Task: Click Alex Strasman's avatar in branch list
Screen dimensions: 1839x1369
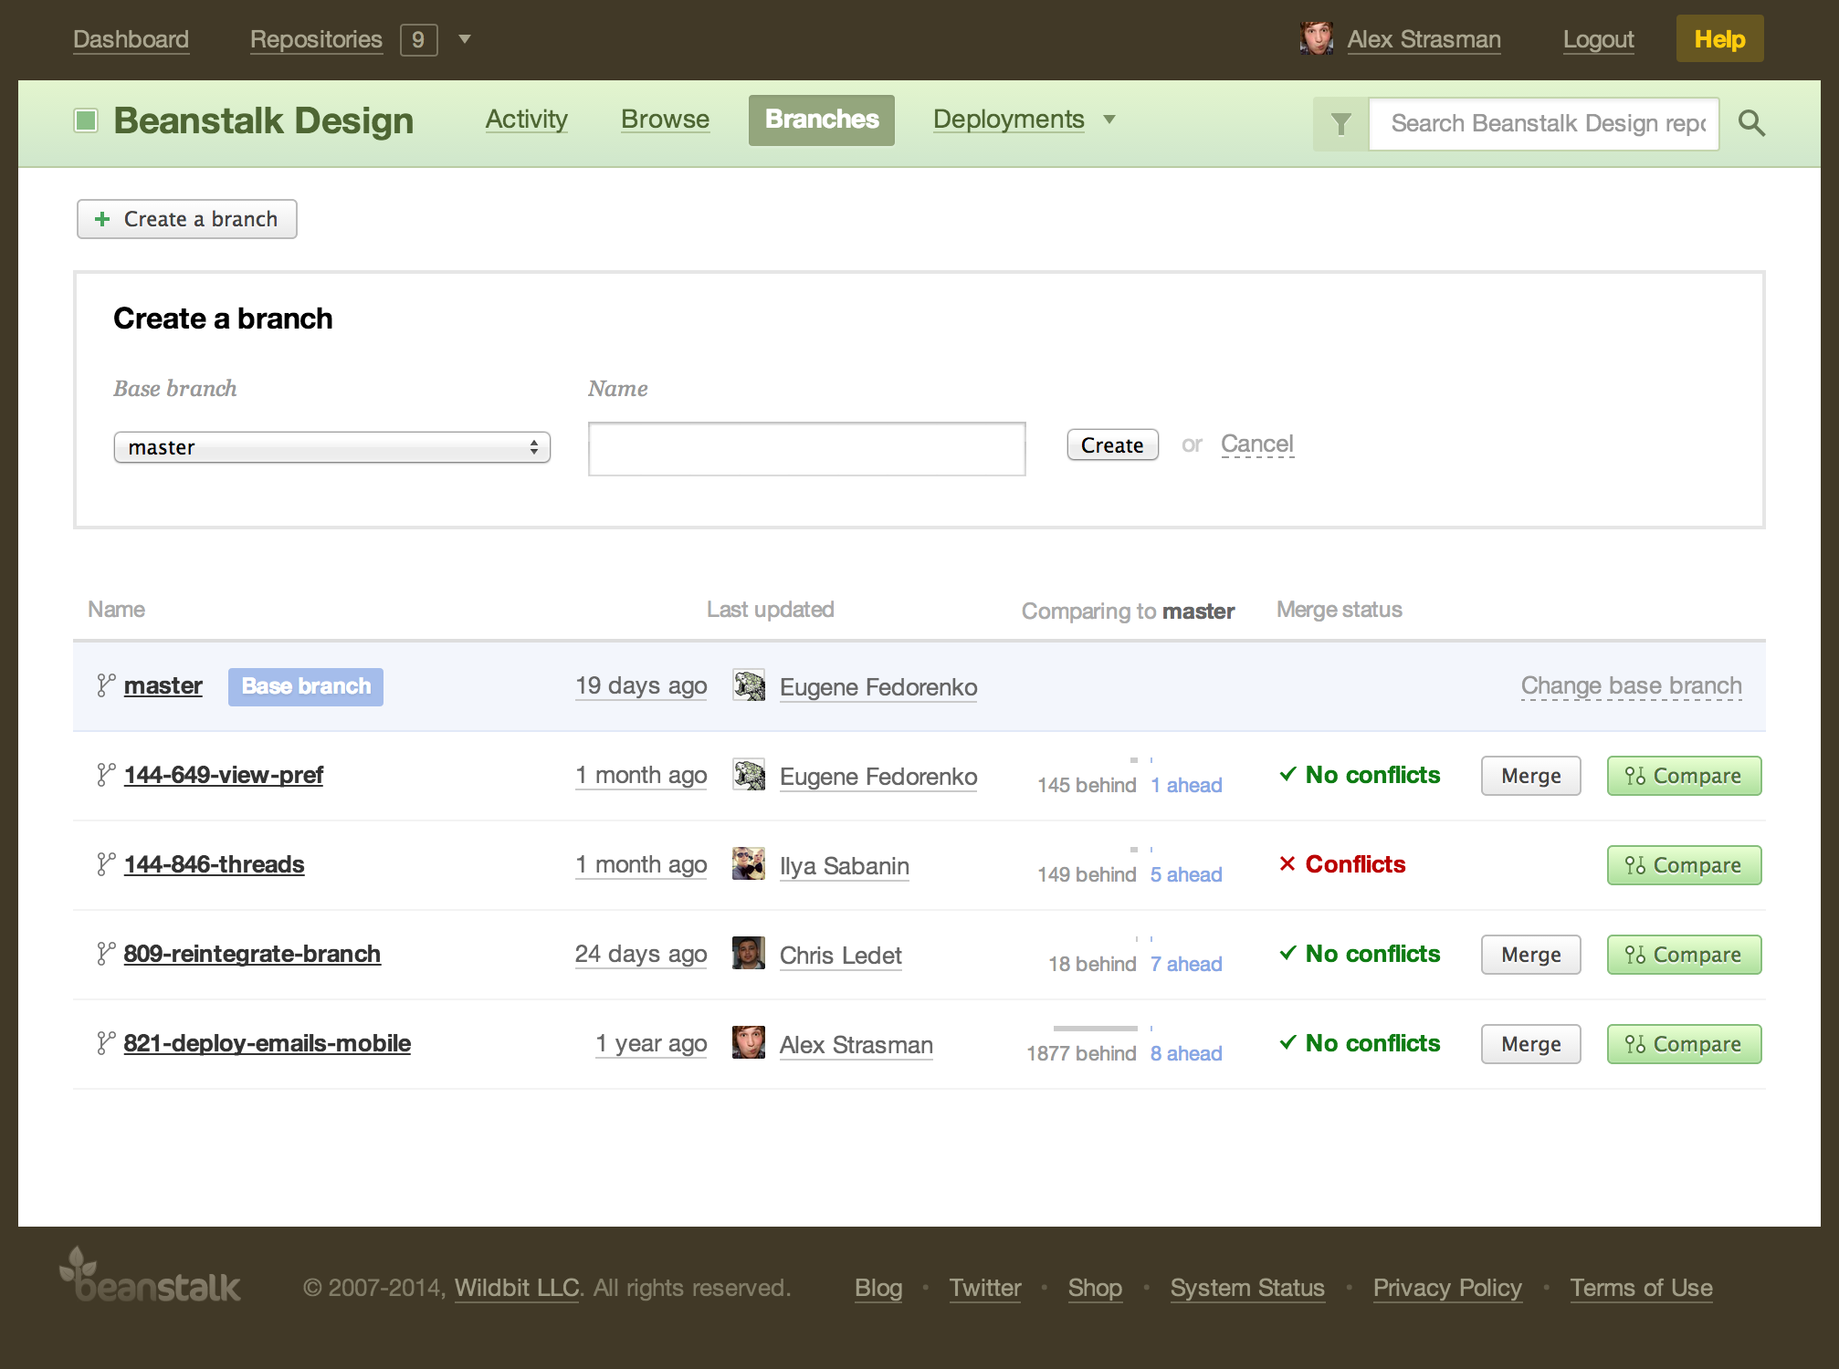Action: [749, 1043]
